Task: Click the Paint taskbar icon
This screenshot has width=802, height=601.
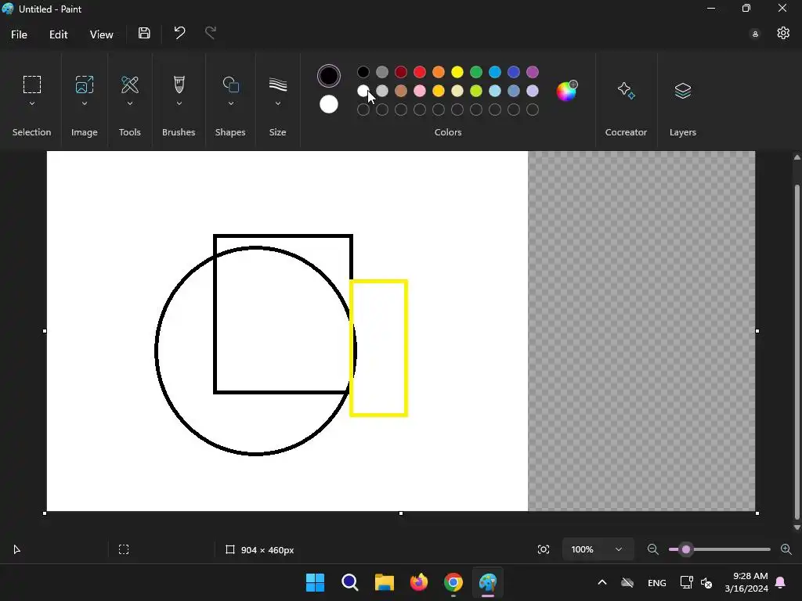Action: click(x=488, y=582)
